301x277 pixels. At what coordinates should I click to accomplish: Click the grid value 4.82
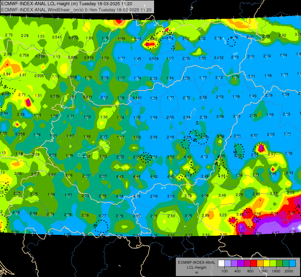tap(154, 176)
